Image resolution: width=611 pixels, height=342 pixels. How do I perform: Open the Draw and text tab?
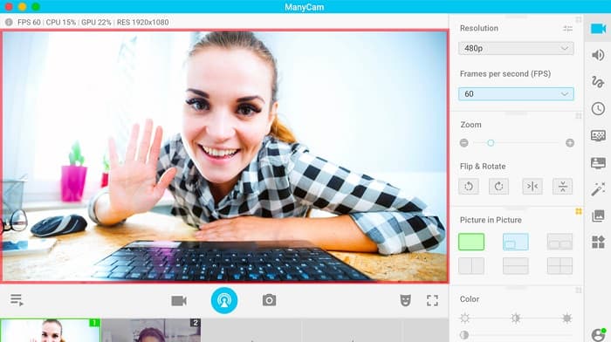pos(598,82)
